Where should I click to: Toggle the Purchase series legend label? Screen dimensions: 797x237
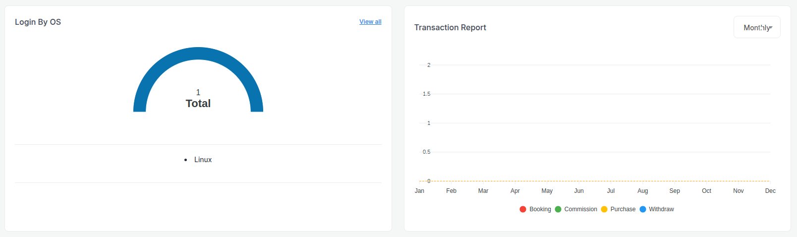[623, 209]
